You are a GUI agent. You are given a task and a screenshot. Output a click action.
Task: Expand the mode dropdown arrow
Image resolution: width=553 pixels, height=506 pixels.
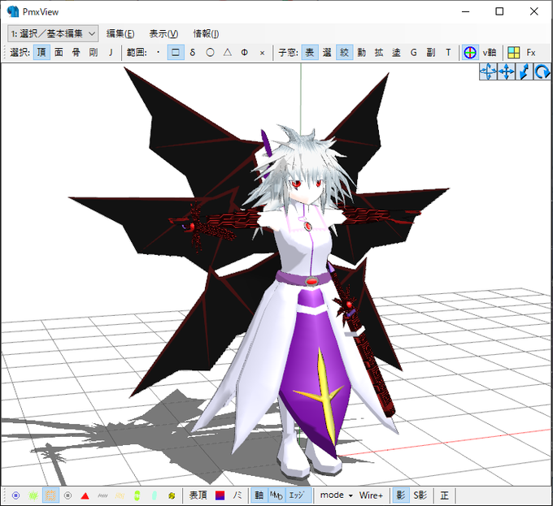tap(351, 495)
